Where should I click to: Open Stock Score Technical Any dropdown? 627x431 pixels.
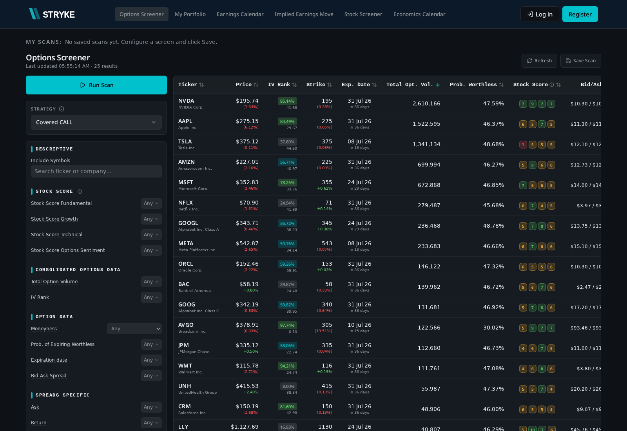151,235
